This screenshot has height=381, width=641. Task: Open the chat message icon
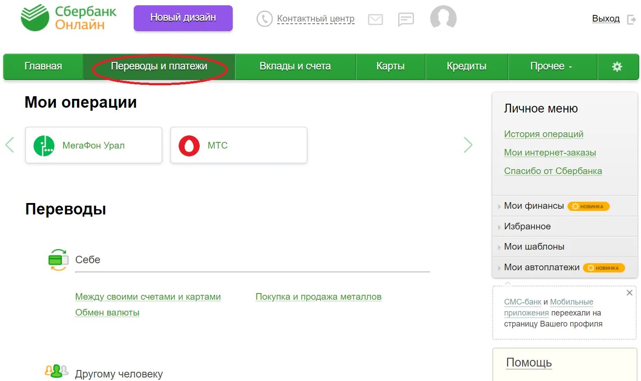[x=406, y=19]
